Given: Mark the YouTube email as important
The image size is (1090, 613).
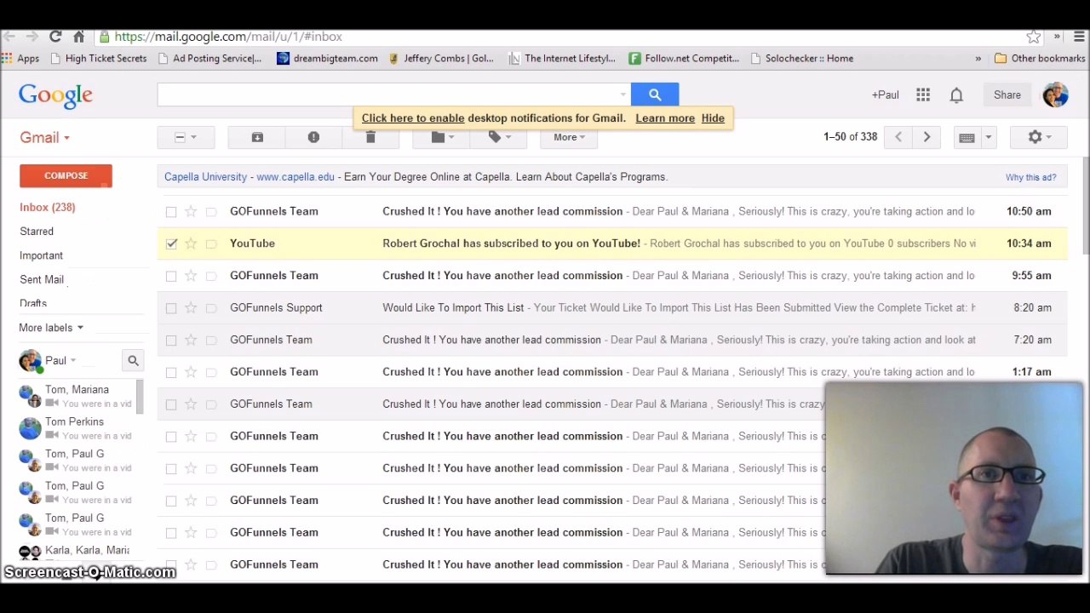Looking at the screenshot, I should point(211,243).
